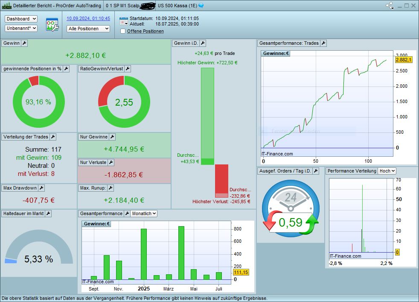Click the dashboard configuration icon with wrench
Screen dimensions: 419x302
click(x=52, y=25)
